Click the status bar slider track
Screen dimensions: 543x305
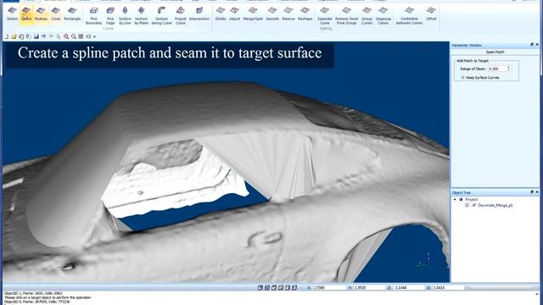501,287
